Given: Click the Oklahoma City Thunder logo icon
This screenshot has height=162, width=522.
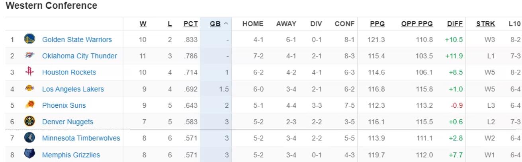Looking at the screenshot, I should (29, 56).
